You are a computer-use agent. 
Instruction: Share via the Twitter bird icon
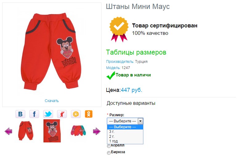point(48,114)
